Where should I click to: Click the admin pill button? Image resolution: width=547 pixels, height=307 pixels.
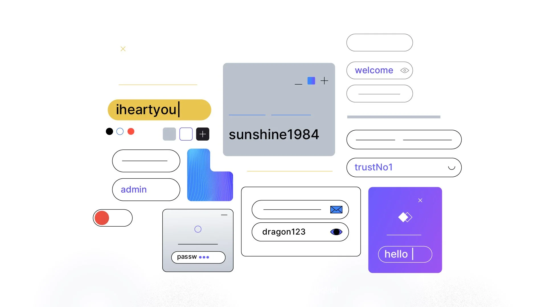coord(146,190)
